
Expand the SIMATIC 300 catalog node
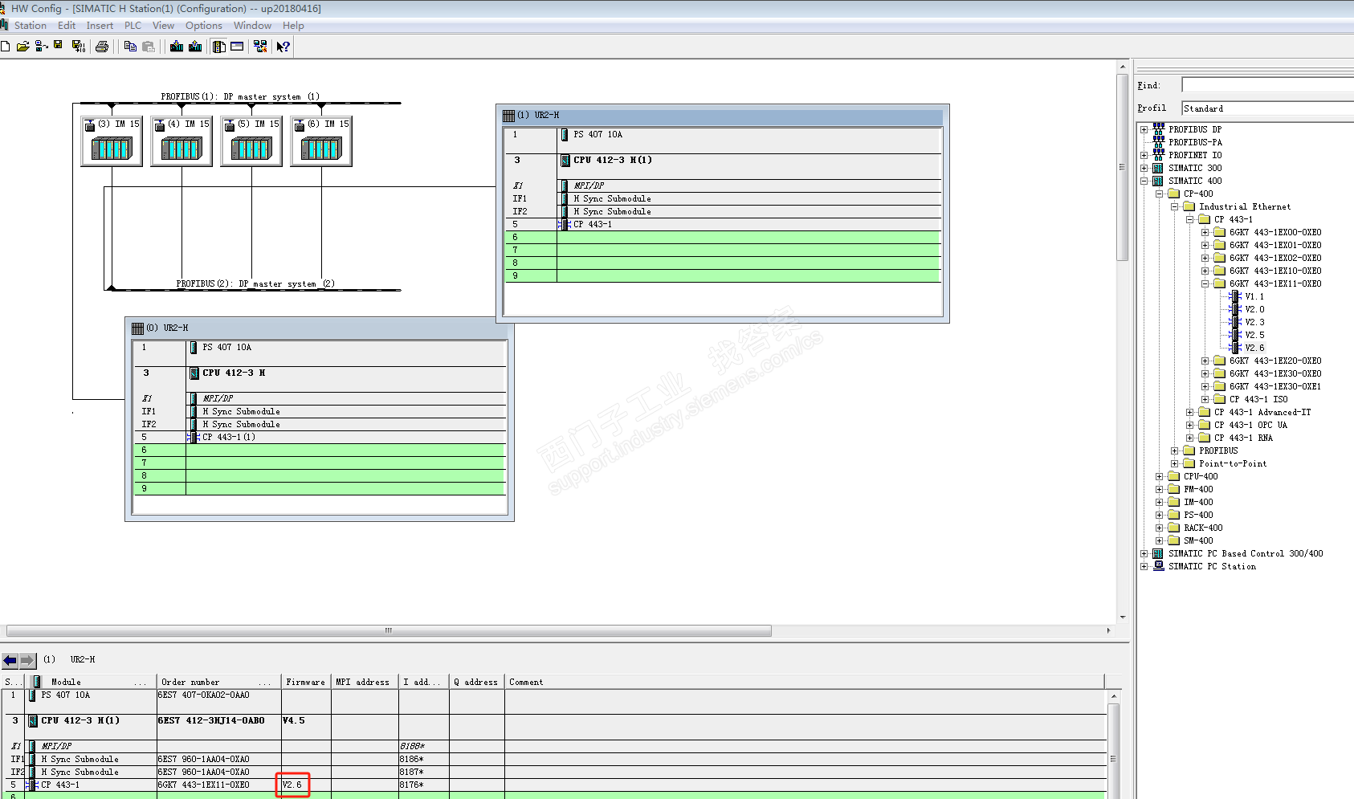(x=1144, y=168)
